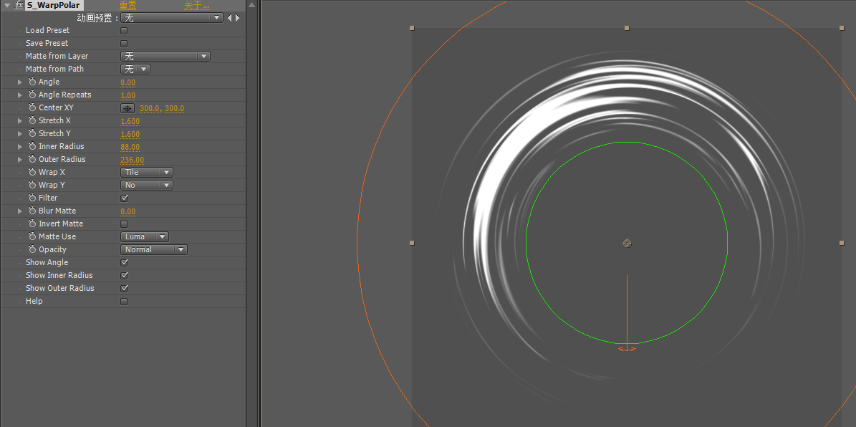Click the right-middle layer bounding box handle

(x=841, y=243)
